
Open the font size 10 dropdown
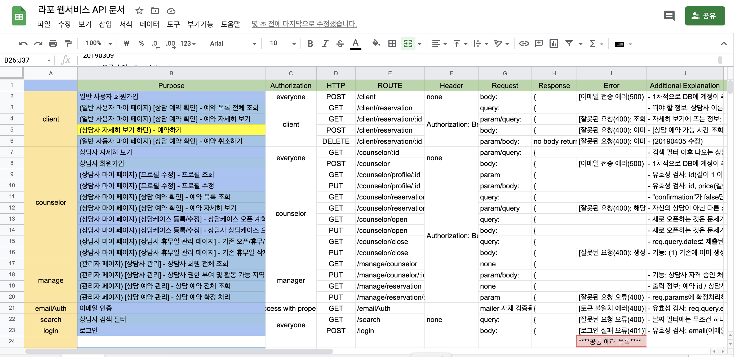click(x=282, y=43)
